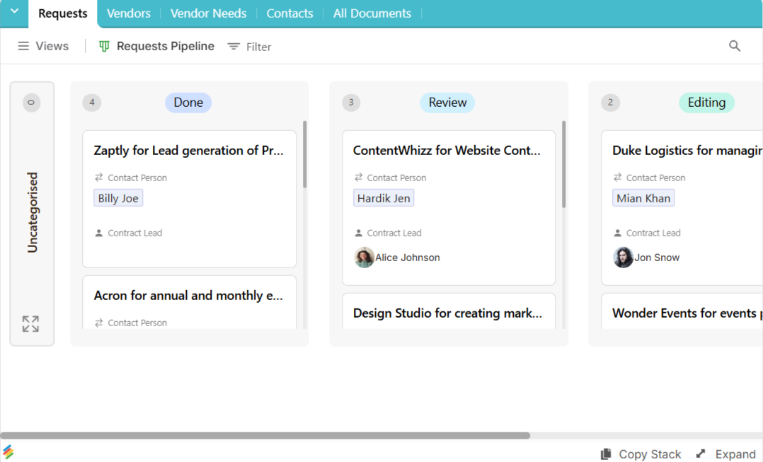Open the dropdown chevron beside the Requests tab
The image size is (763, 462).
pyautogui.click(x=14, y=11)
